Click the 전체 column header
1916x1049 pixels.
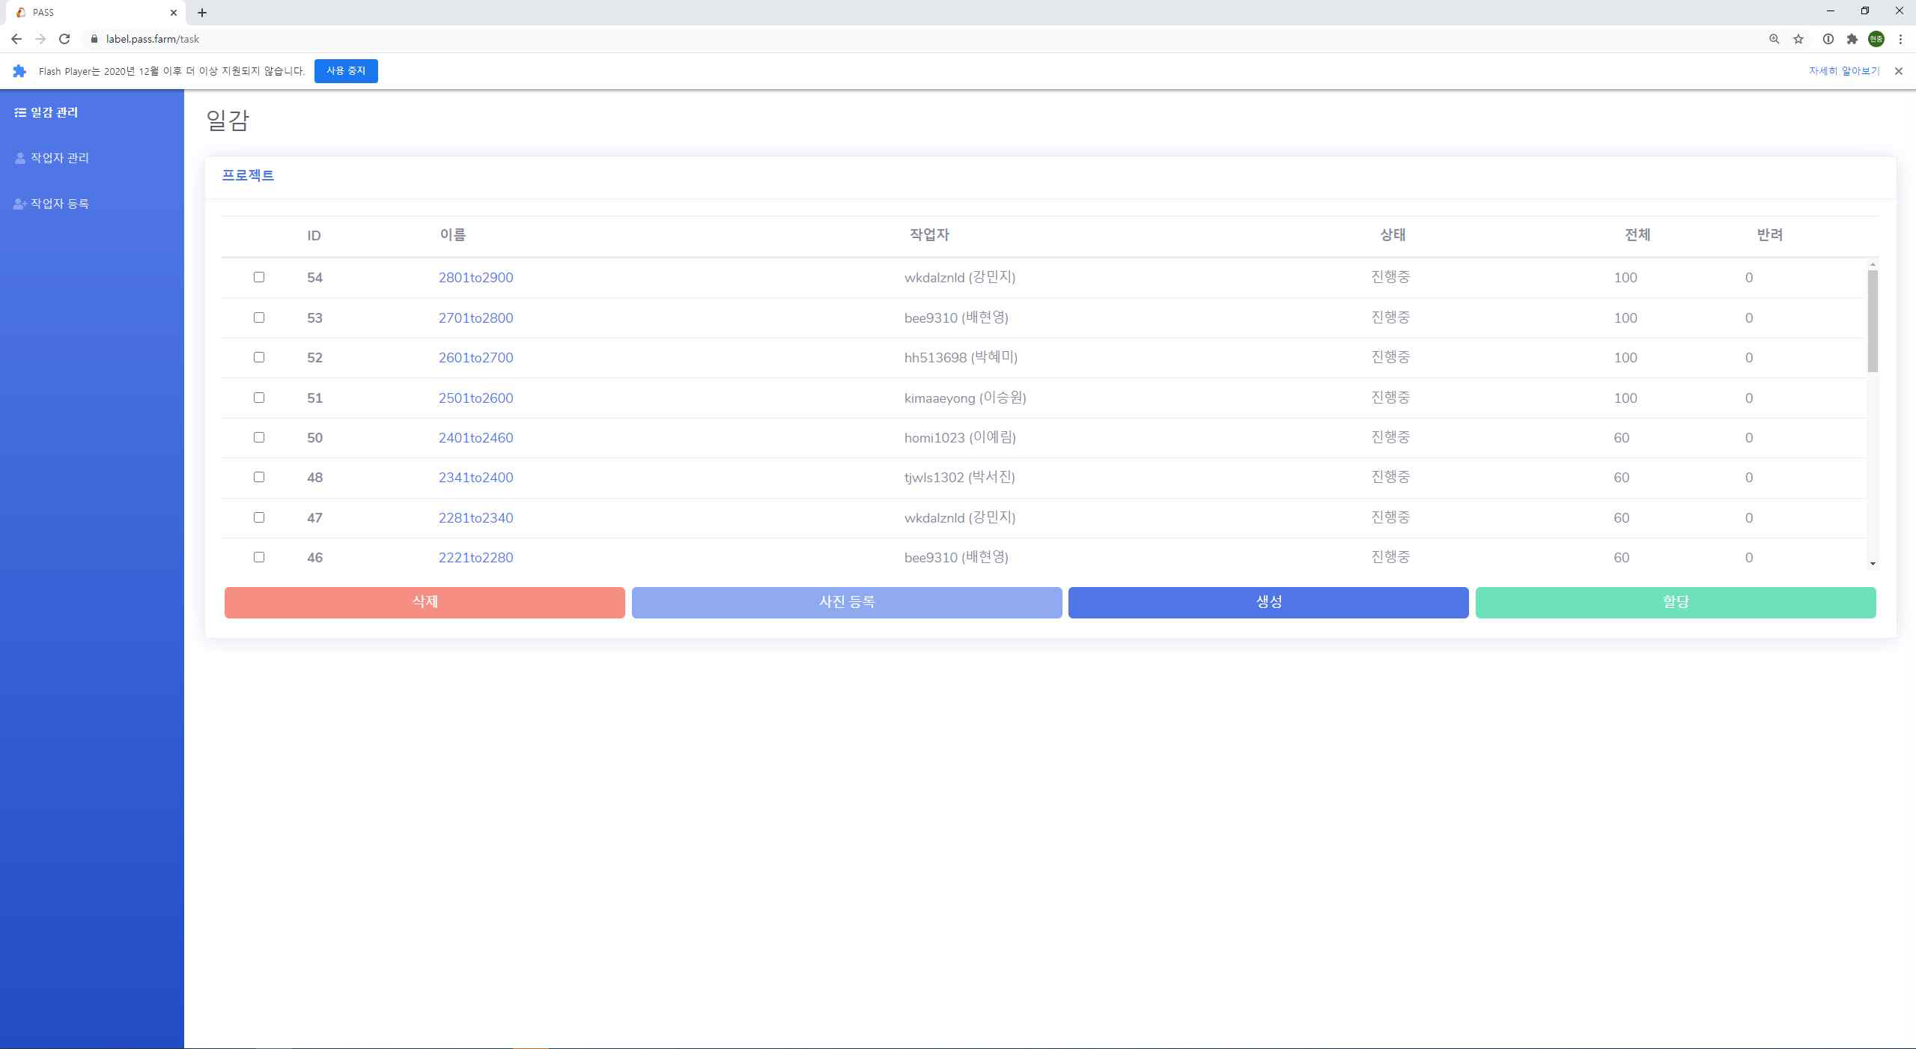point(1637,235)
